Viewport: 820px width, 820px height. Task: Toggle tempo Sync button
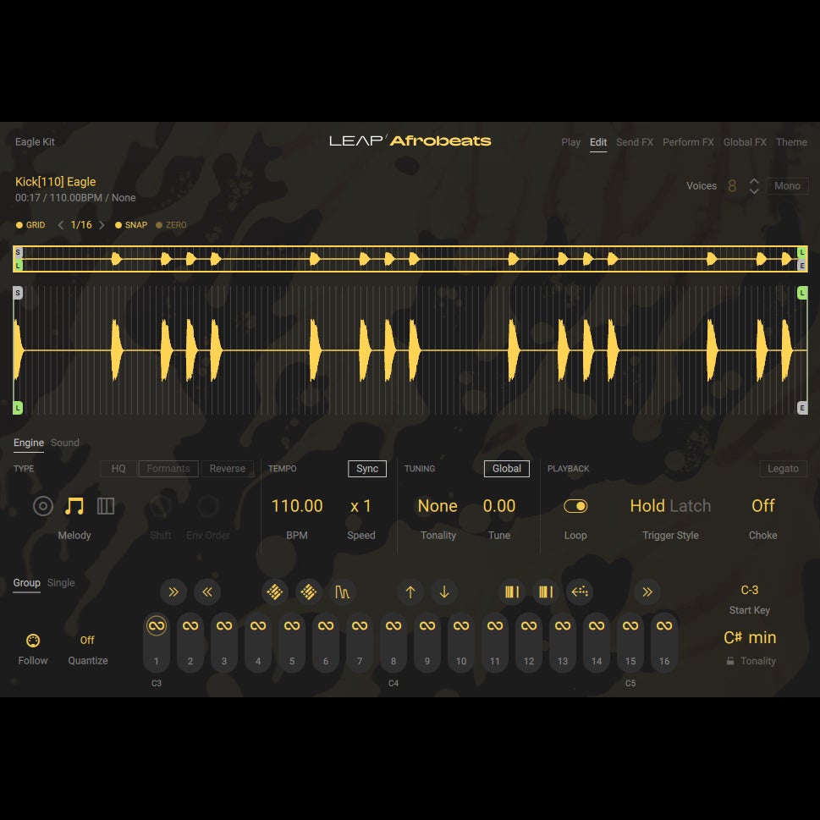(x=367, y=469)
